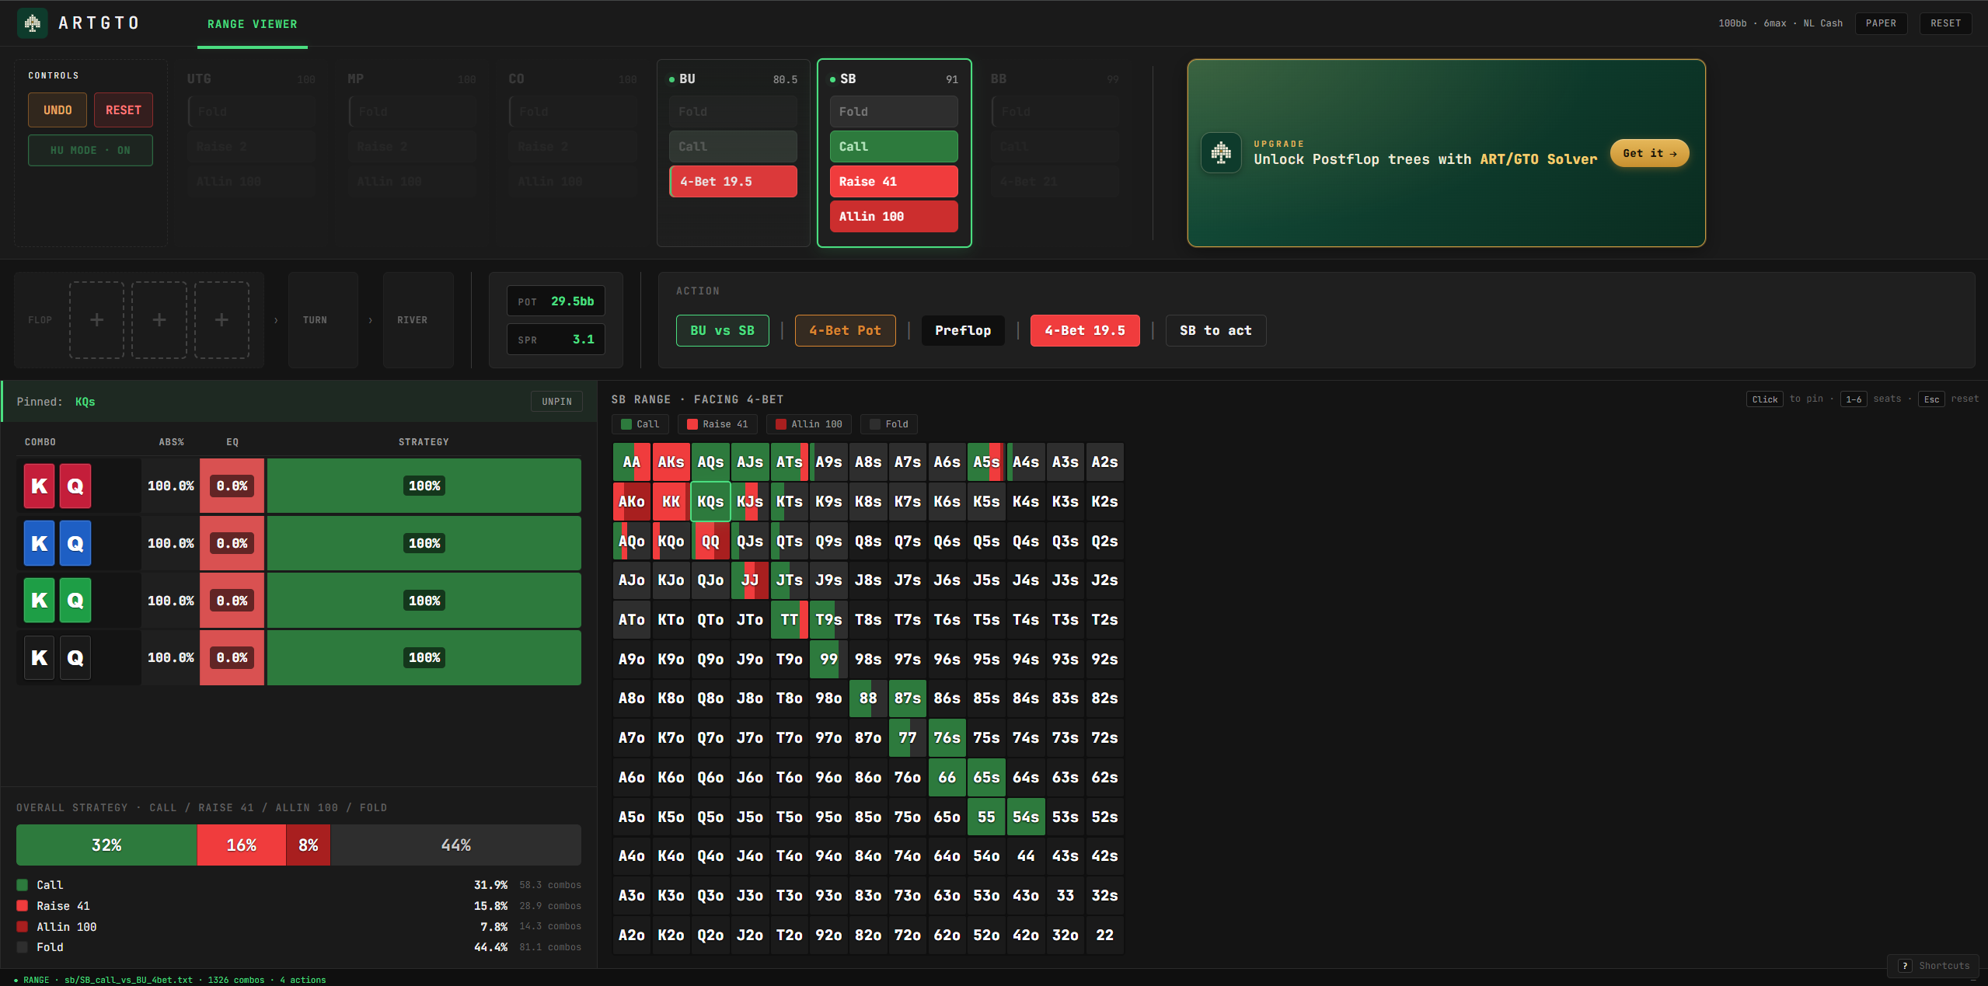The image size is (1988, 986).
Task: Click the red RESET button in Controls
Action: [124, 110]
